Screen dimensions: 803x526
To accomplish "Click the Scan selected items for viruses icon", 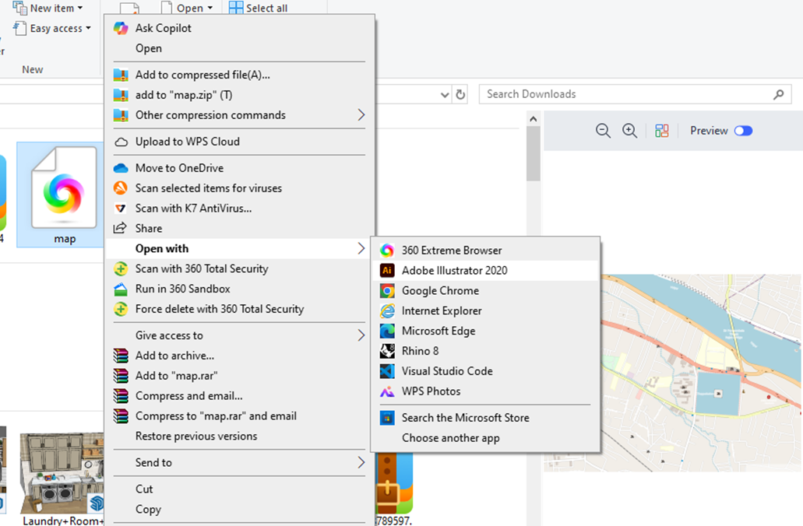I will pos(121,188).
